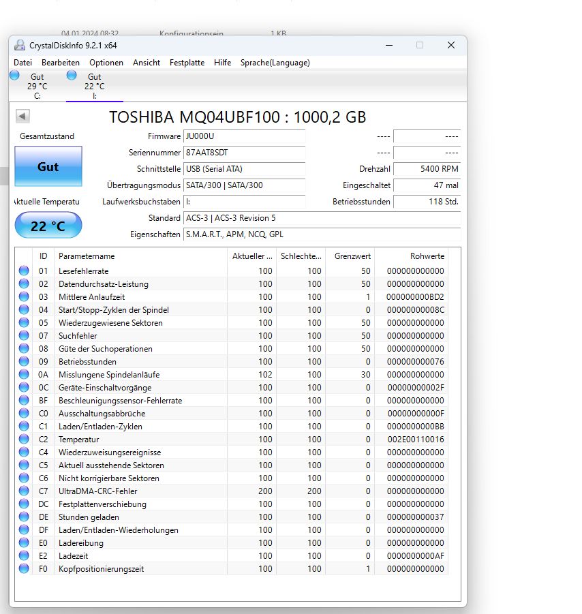Click status orb of row 09 Betriebsstunden

(24, 361)
